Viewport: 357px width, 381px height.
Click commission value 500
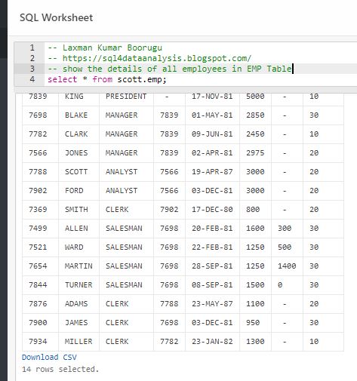(x=285, y=247)
